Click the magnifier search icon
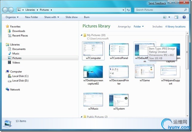Screen dimensions: 192x132 (185, 10)
